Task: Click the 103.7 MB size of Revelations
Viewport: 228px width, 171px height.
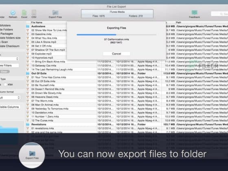Action: coord(169,125)
